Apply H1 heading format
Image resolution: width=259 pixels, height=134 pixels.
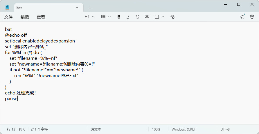tap(87, 17)
